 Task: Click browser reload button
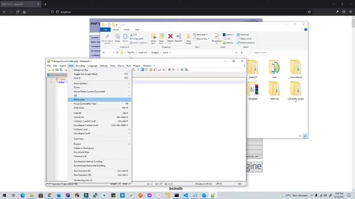(x=18, y=12)
